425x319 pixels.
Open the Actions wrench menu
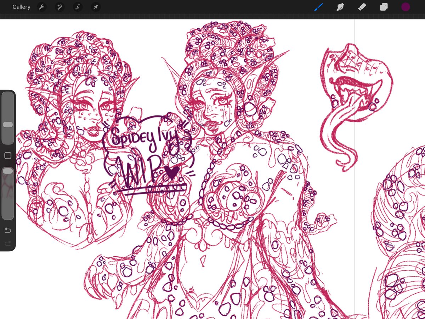pos(42,7)
